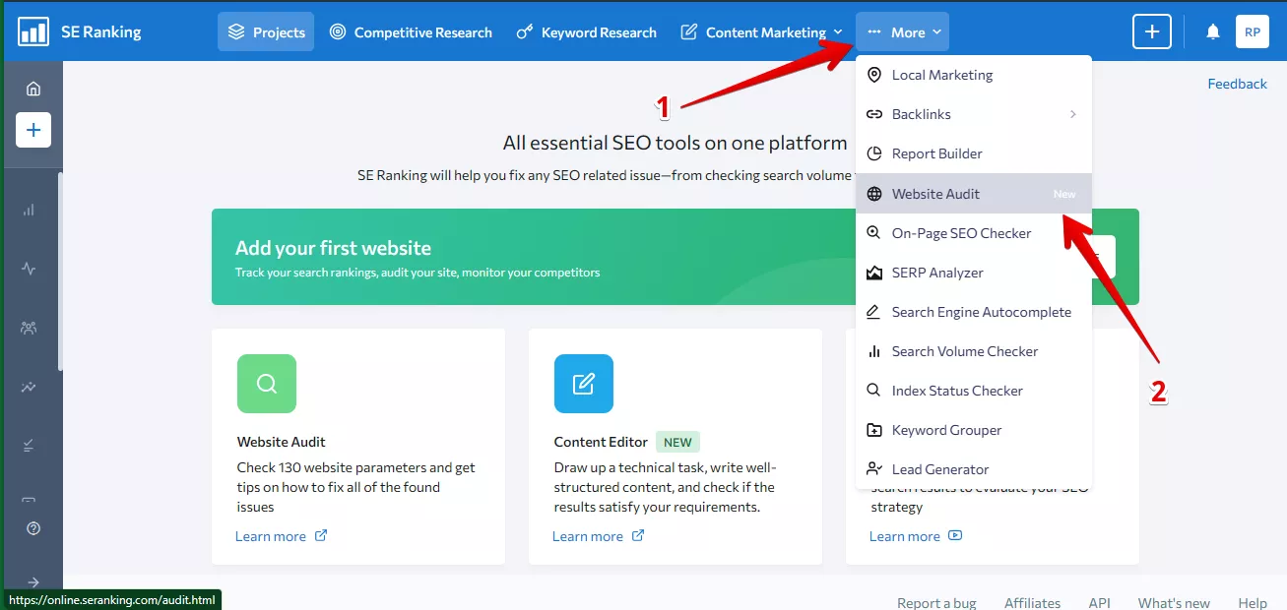Open Competitive Research in top navigation

pos(411,31)
